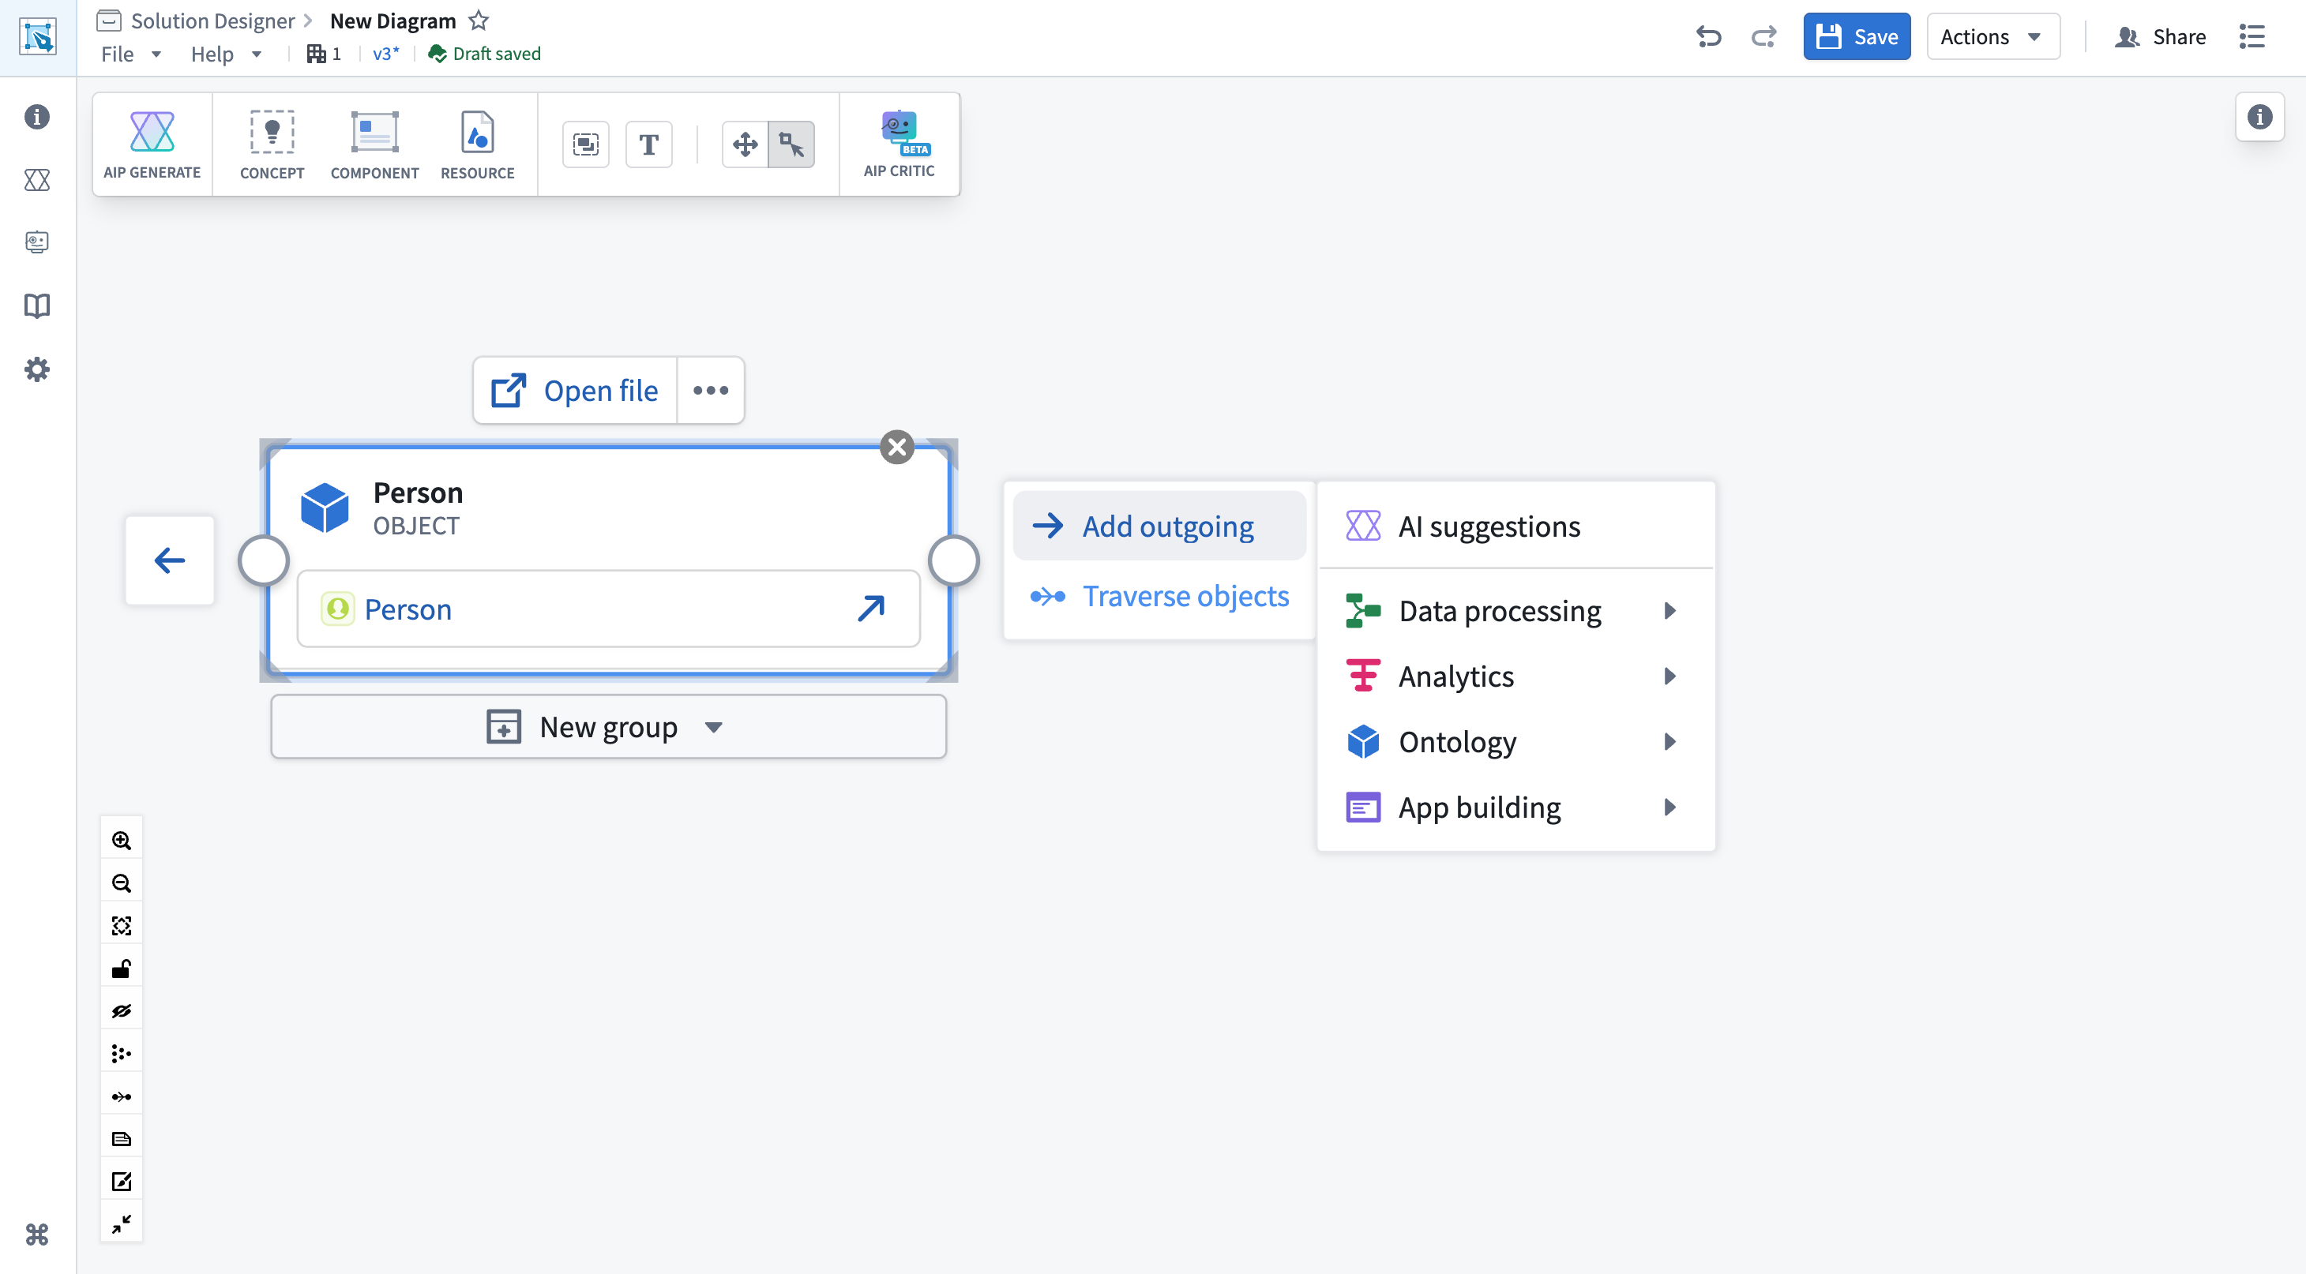The height and width of the screenshot is (1274, 2306).
Task: Select the Text tool (T)
Action: click(649, 144)
